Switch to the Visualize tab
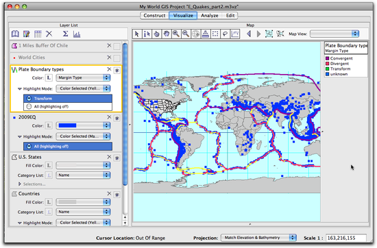 coord(183,16)
